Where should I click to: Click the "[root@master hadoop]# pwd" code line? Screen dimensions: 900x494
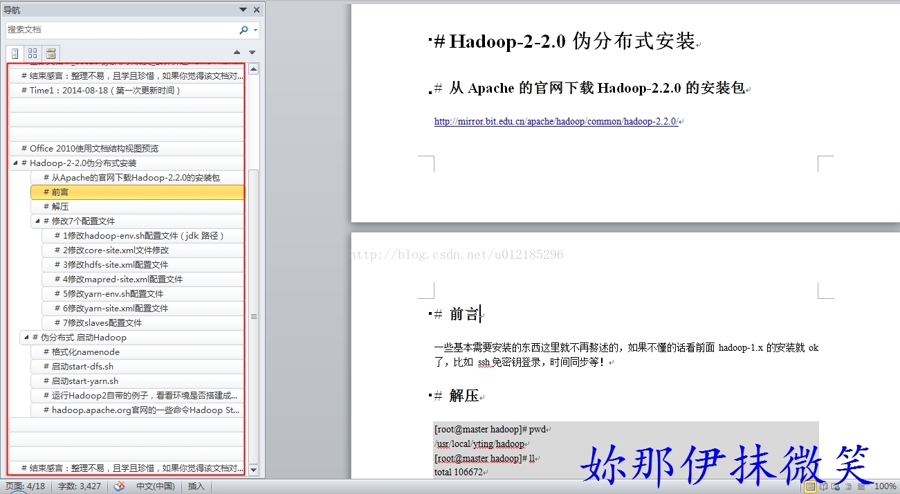[x=490, y=430]
